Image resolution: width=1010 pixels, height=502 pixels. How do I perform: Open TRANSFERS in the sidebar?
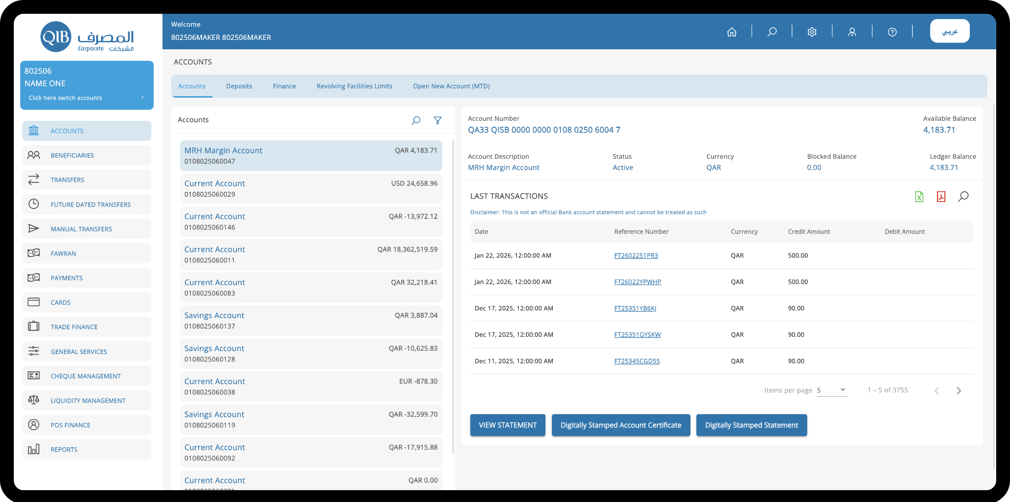(x=87, y=180)
